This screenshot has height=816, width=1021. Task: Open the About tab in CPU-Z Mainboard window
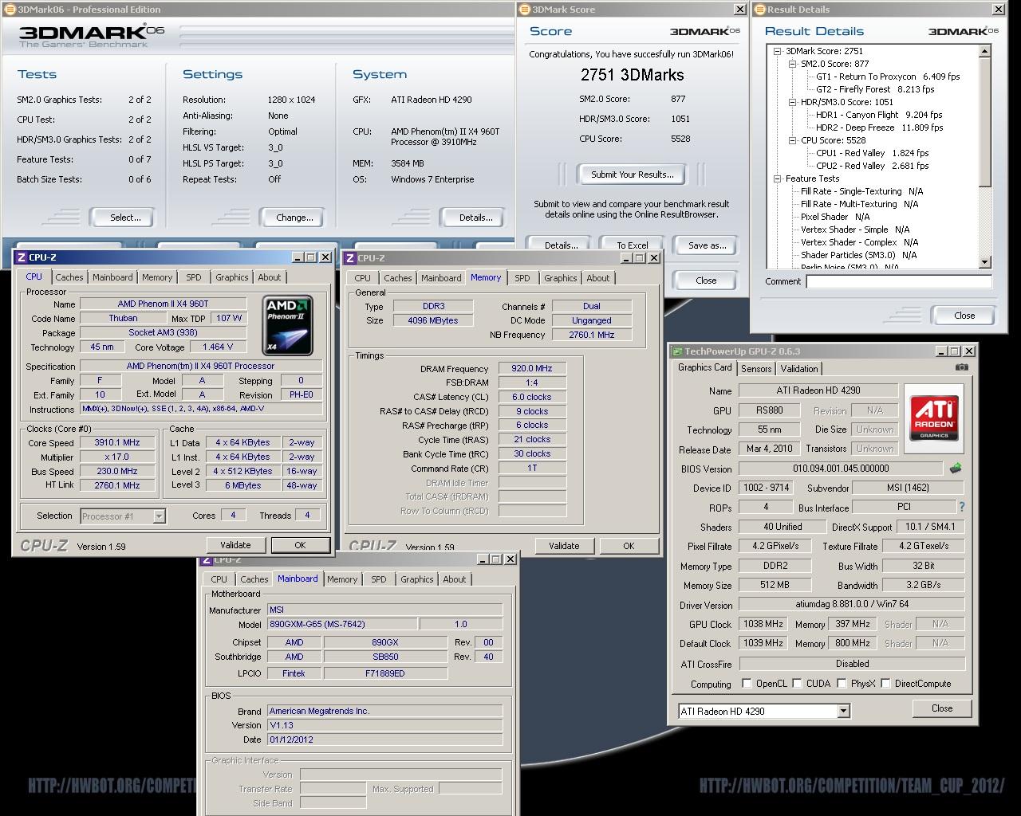[455, 579]
